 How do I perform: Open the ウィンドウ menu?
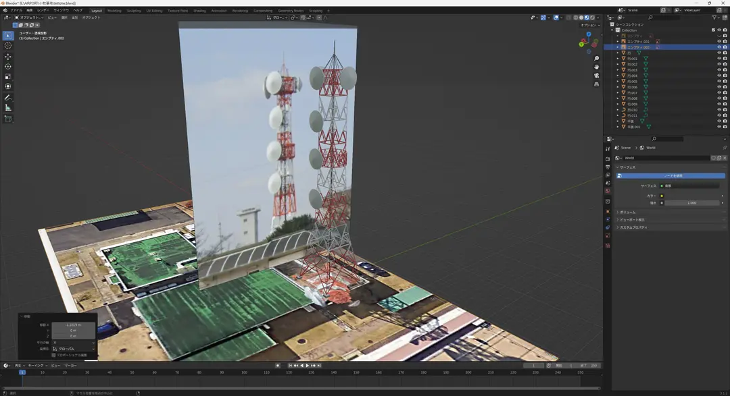click(61, 10)
